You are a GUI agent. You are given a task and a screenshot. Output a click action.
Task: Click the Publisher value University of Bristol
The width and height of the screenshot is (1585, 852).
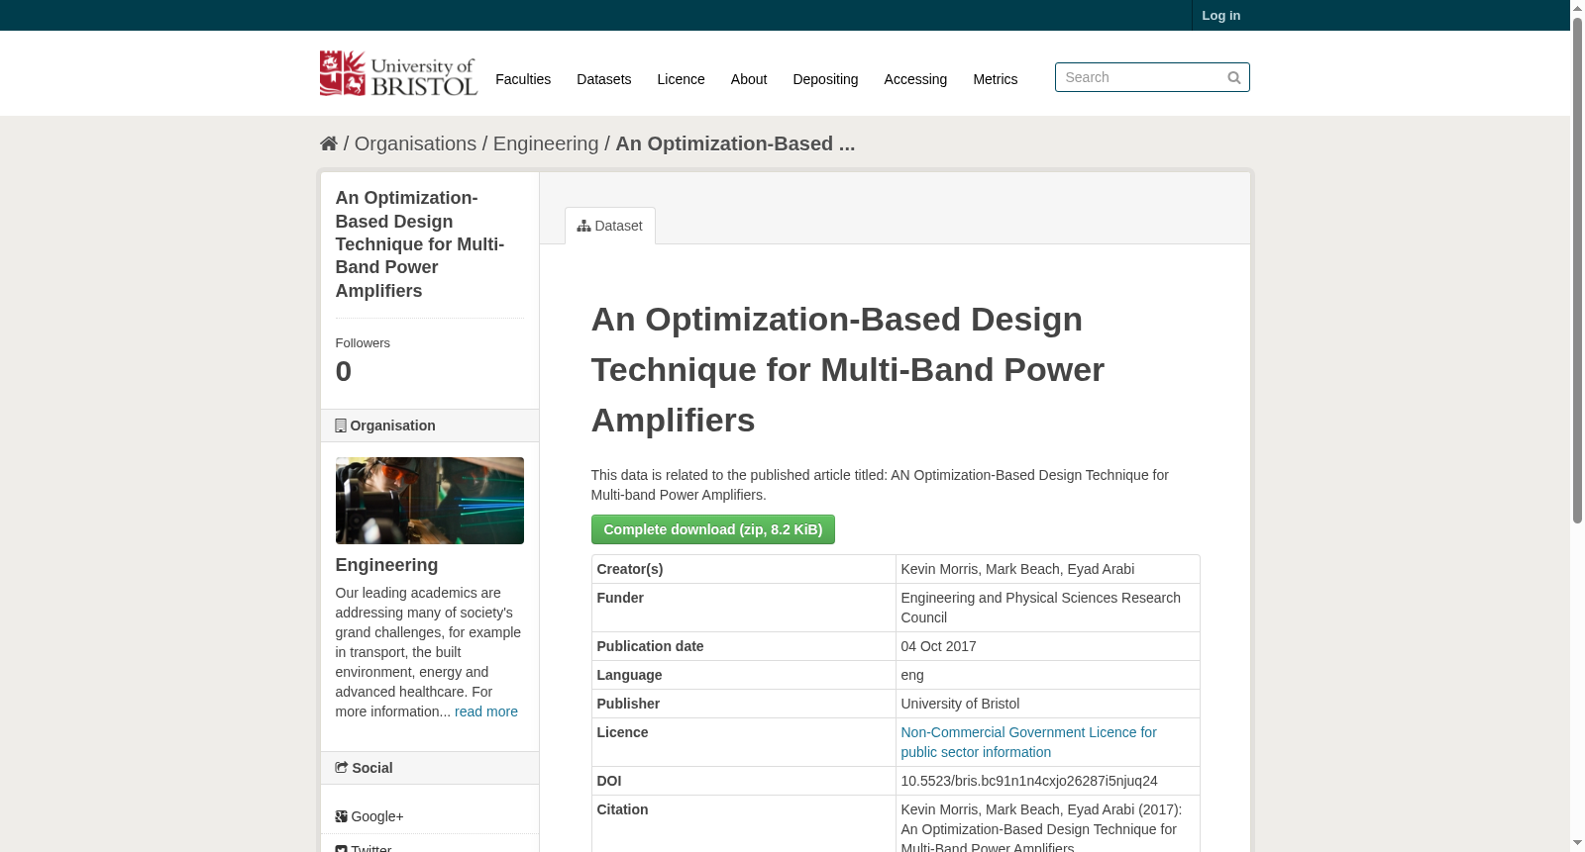960,704
